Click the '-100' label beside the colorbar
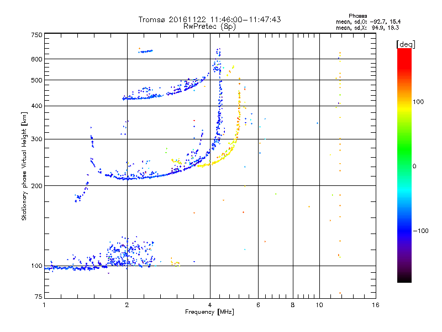 tap(420, 231)
